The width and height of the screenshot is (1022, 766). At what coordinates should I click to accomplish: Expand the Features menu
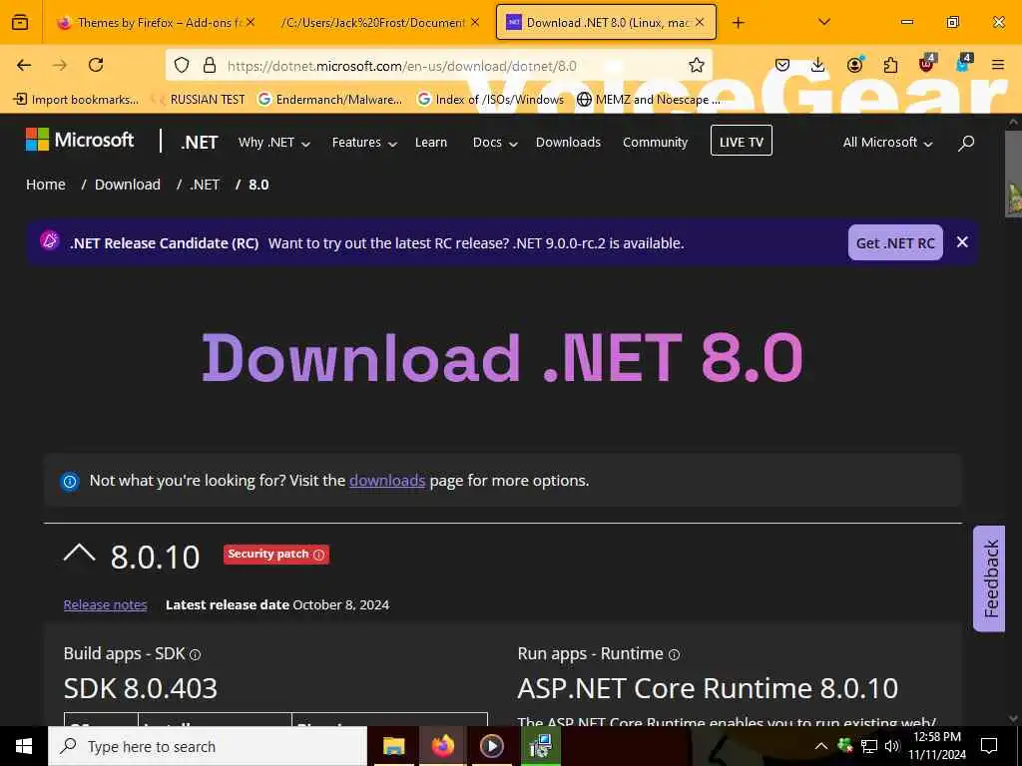pos(364,142)
